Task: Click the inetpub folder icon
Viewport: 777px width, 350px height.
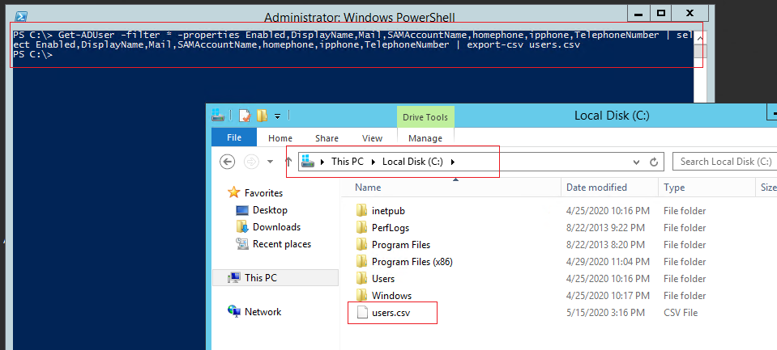Action: [x=361, y=211]
